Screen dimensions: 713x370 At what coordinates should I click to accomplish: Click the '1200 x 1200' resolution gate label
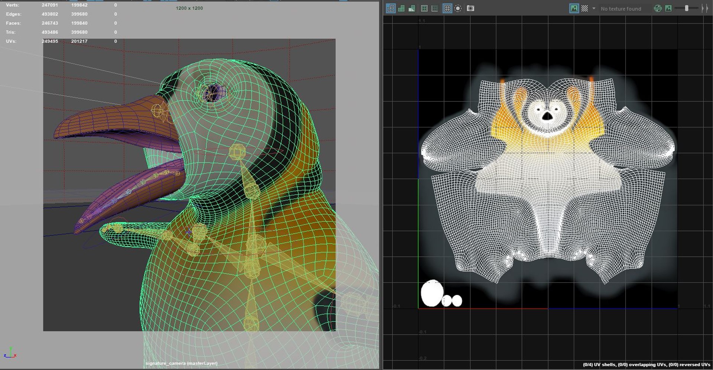(189, 8)
